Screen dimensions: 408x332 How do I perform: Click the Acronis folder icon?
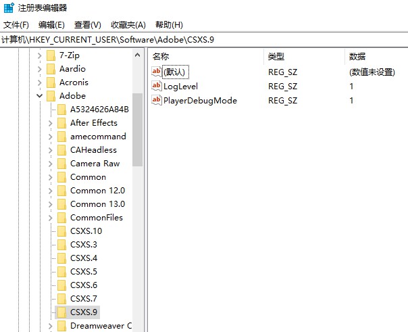[51, 82]
